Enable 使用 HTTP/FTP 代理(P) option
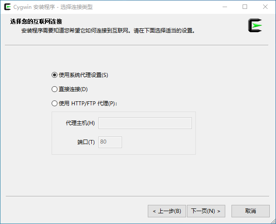The width and height of the screenshot is (276, 224). click(x=55, y=104)
